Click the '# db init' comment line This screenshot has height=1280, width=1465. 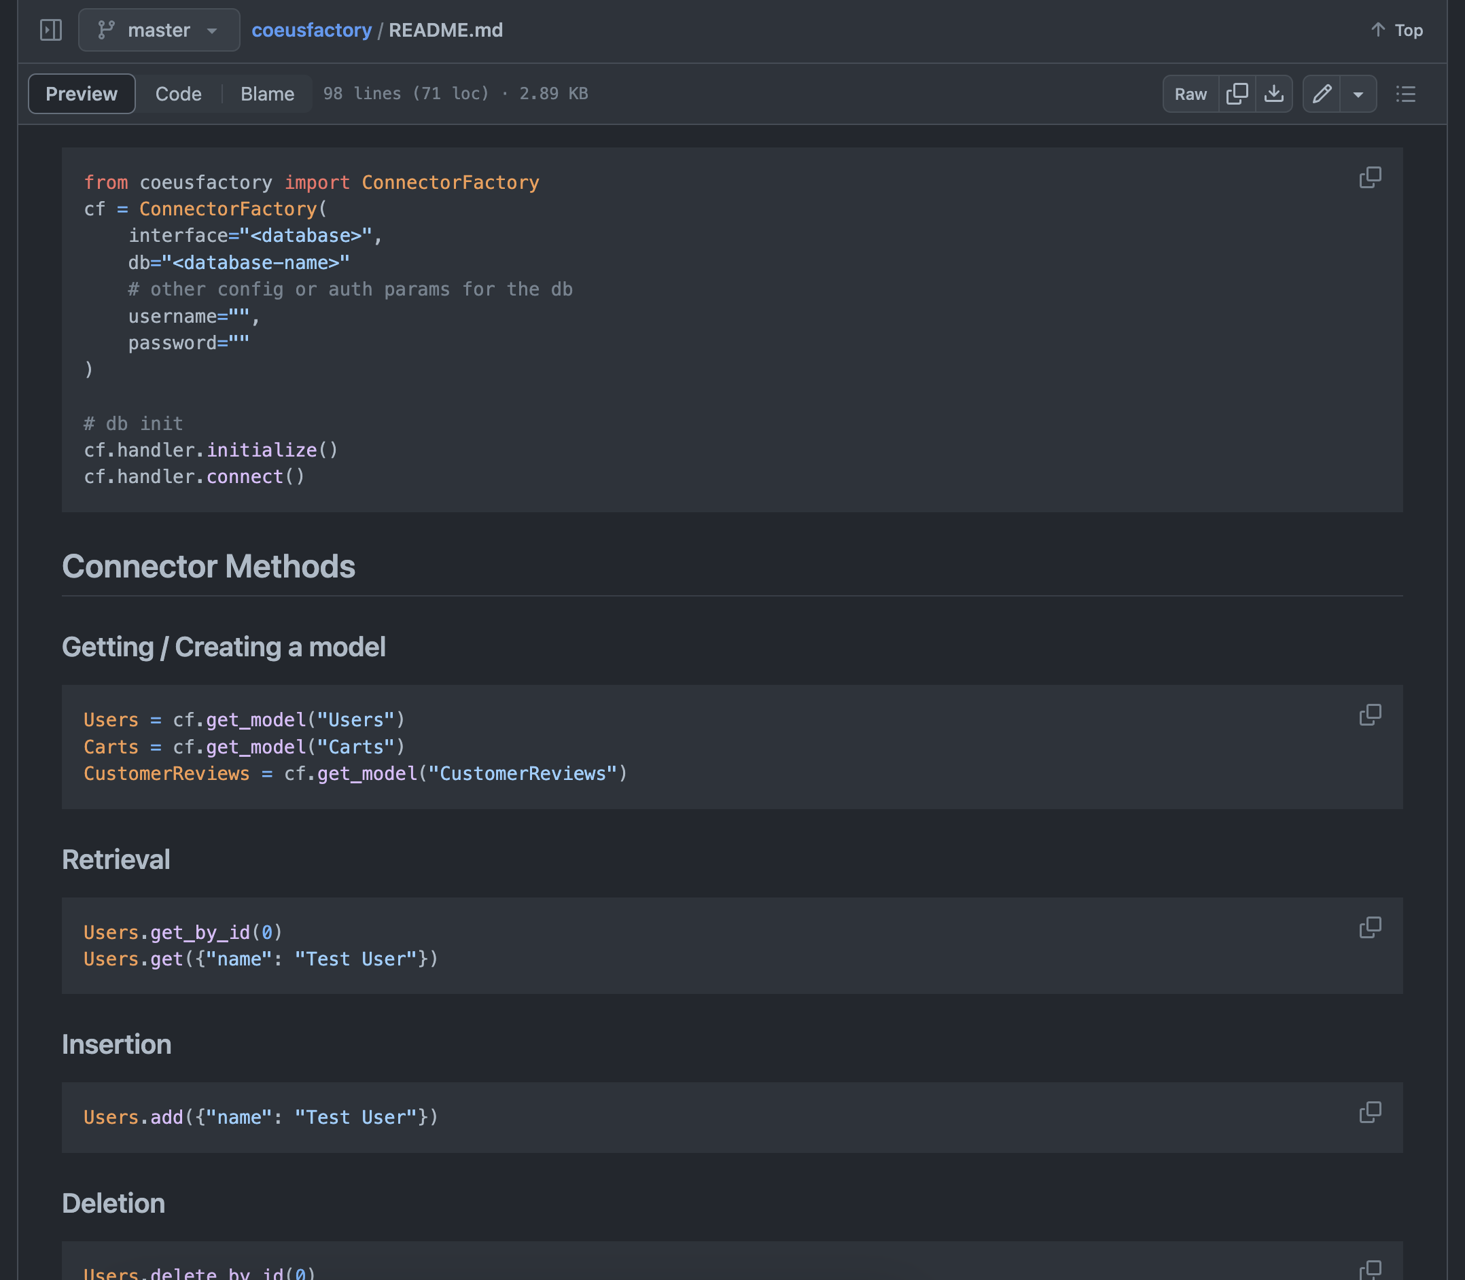(134, 423)
